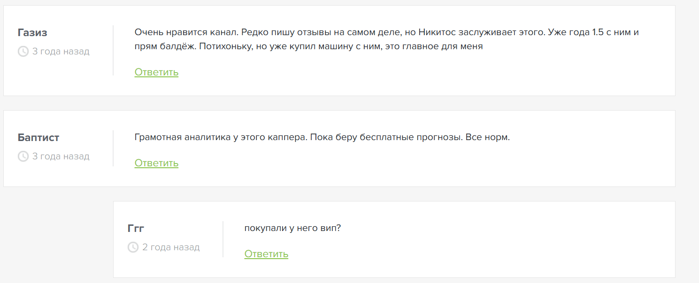The height and width of the screenshot is (283, 699).
Task: Click the '2 года назад' timestamp under Ггг
Action: [171, 247]
